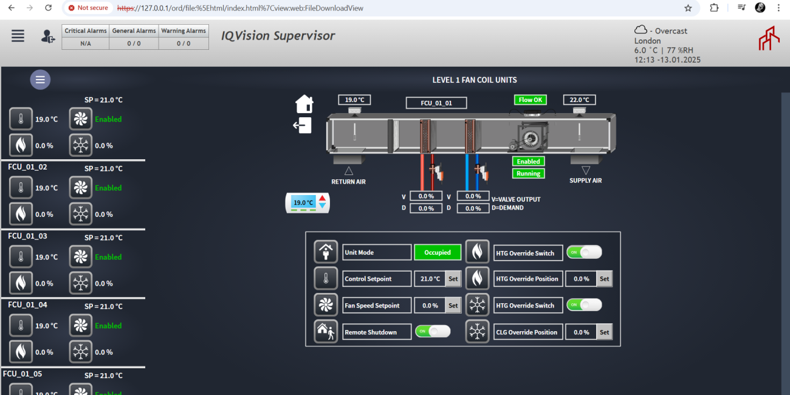Screen dimensions: 790x395
Task: Click FCU_01_02 thermometer icon
Action: point(21,188)
